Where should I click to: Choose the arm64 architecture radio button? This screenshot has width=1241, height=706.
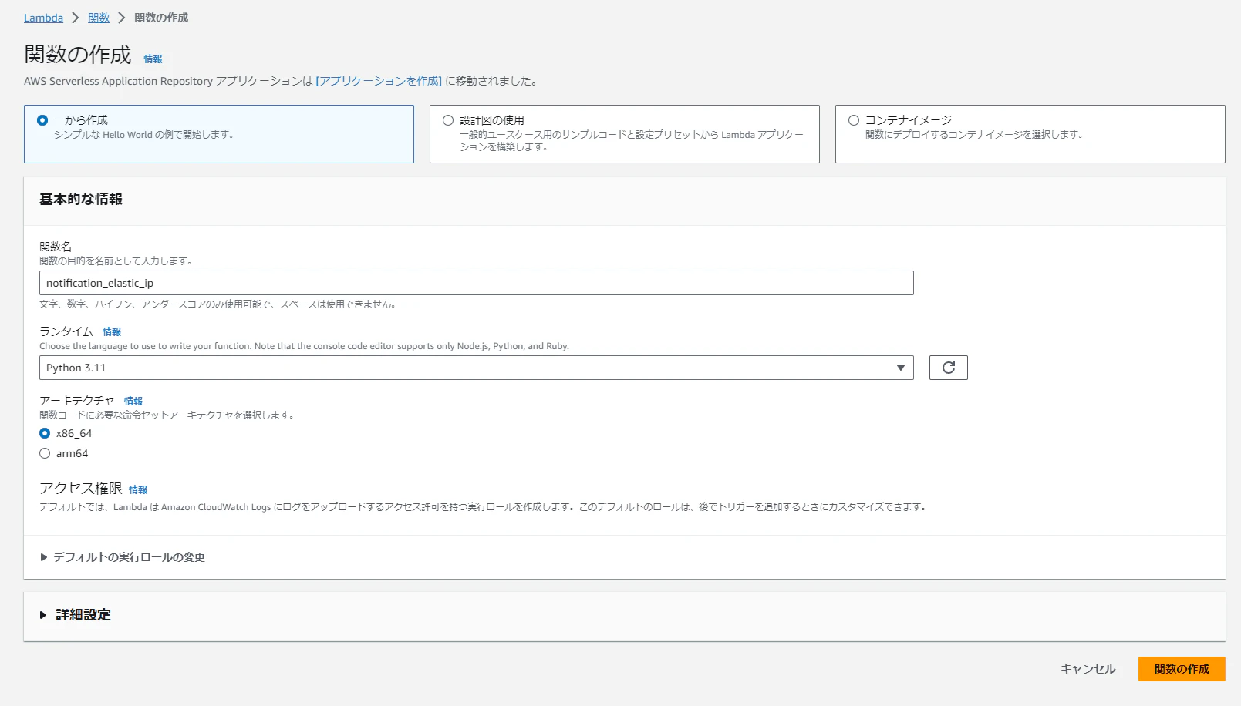(x=45, y=453)
